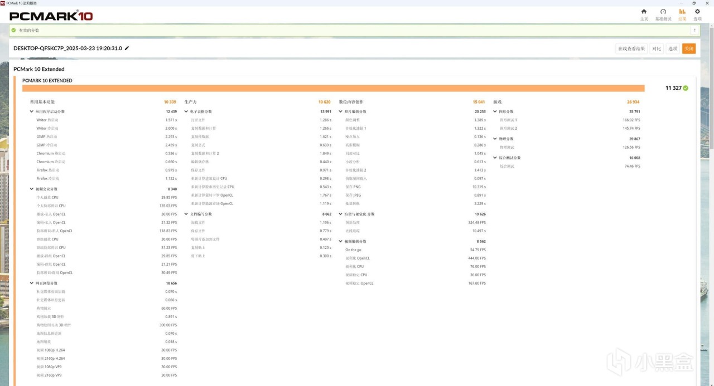Click the 视频 1080p H.264 row
Image resolution: width=714 pixels, height=386 pixels.
(107, 350)
